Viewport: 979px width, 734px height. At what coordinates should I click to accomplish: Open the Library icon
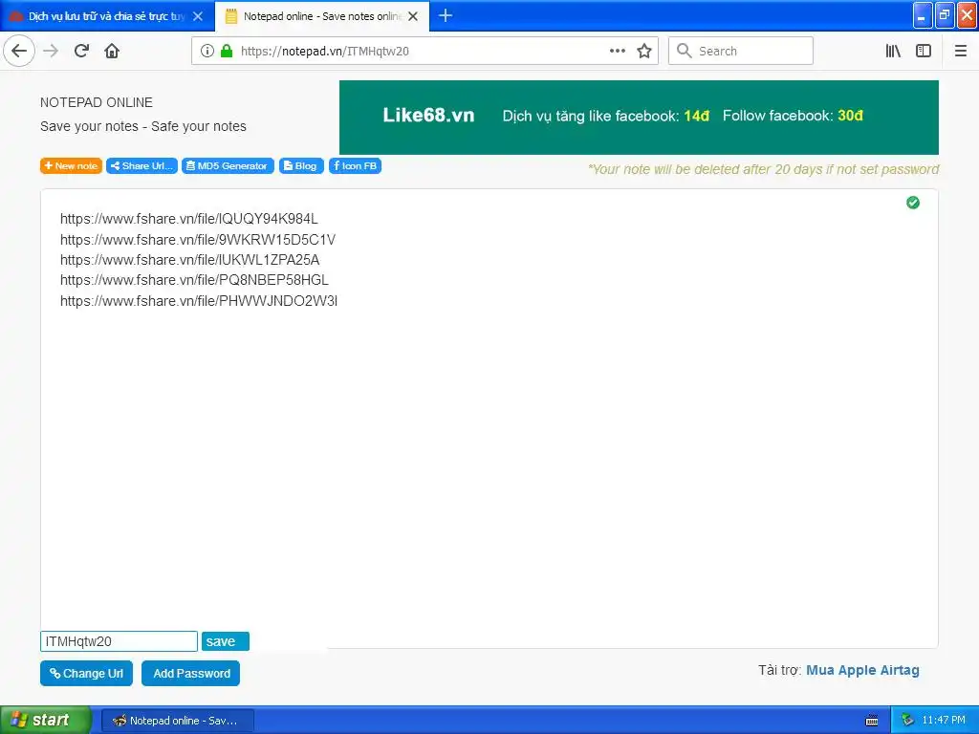893,52
